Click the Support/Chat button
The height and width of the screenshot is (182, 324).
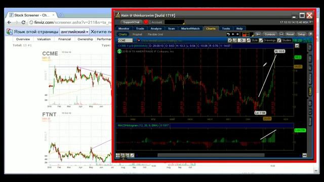131,22
